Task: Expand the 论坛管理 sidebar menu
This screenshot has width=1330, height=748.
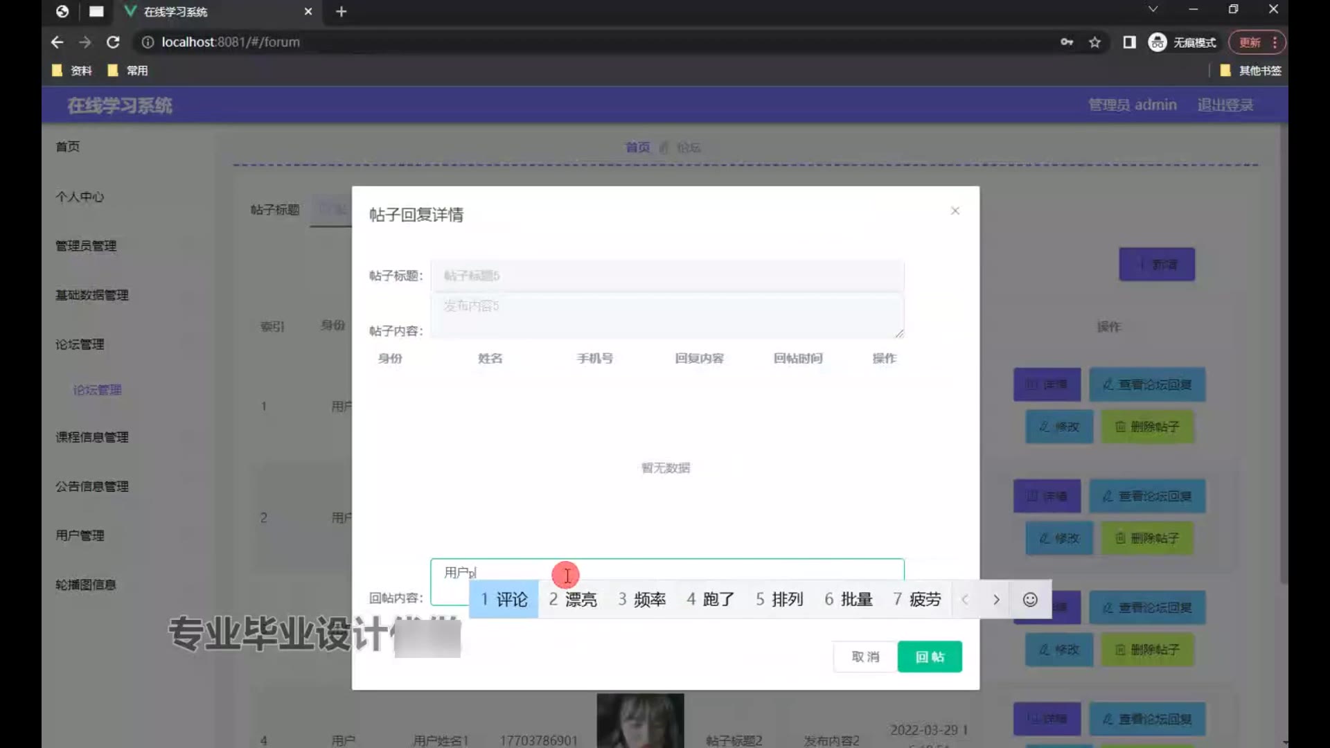Action: coord(80,344)
